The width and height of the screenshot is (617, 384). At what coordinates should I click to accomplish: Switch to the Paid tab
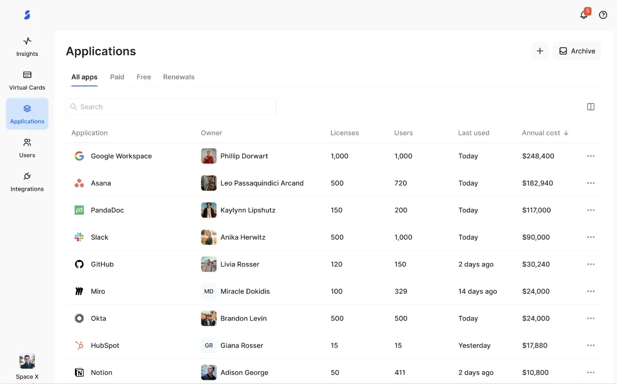pos(117,77)
